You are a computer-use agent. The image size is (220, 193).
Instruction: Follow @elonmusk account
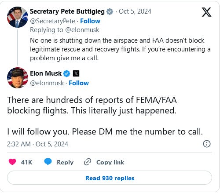[x=79, y=83]
